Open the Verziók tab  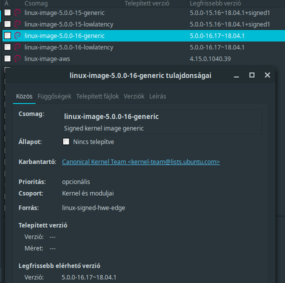(134, 96)
